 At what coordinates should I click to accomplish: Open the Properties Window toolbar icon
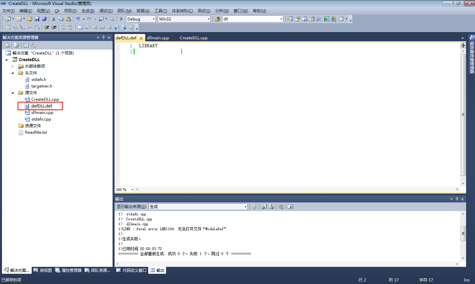(x=297, y=19)
